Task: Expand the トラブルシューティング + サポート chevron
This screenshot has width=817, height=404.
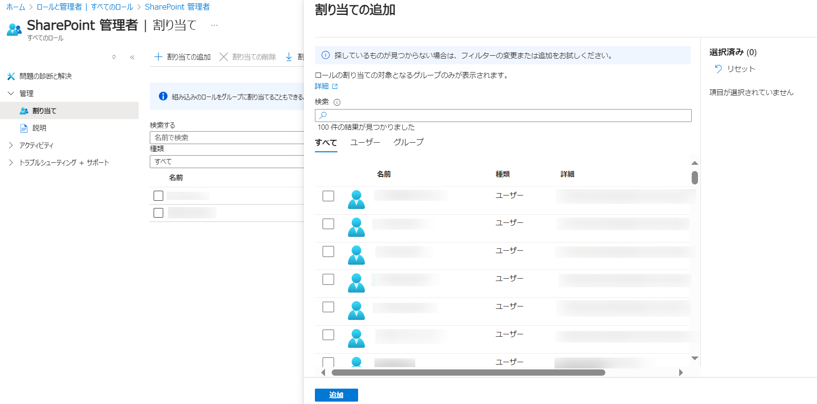Action: (11, 162)
